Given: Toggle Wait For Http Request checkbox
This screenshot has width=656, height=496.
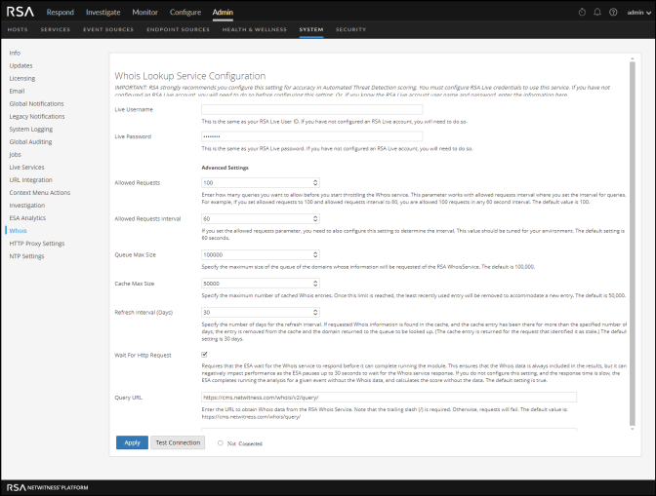Looking at the screenshot, I should point(204,355).
